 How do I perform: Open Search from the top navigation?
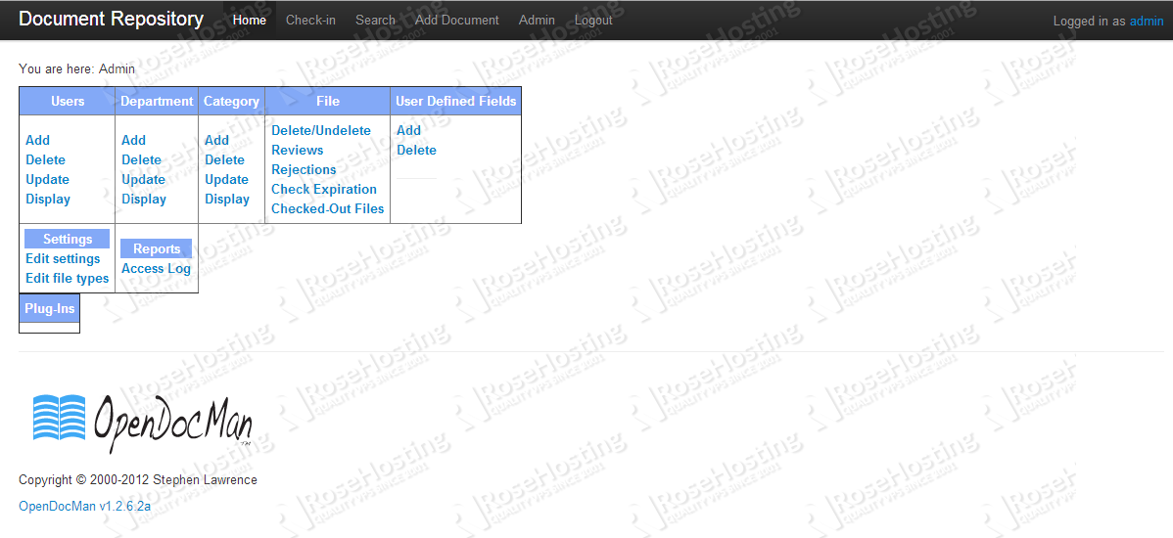[375, 21]
